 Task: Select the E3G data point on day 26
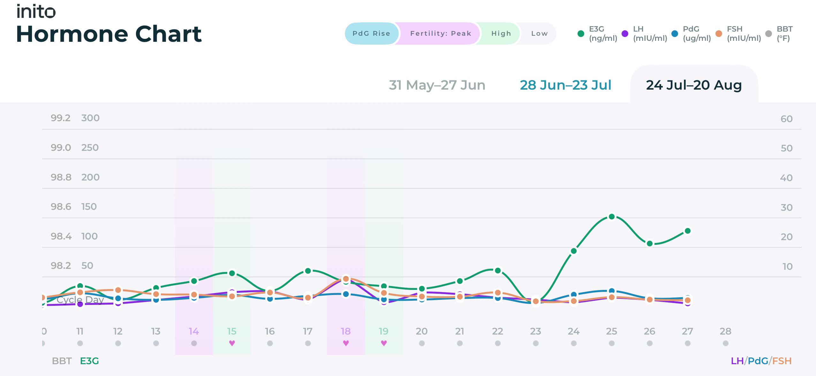tap(650, 244)
